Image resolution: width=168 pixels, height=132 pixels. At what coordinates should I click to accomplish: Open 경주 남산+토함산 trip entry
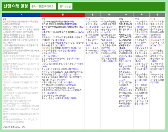(125, 94)
